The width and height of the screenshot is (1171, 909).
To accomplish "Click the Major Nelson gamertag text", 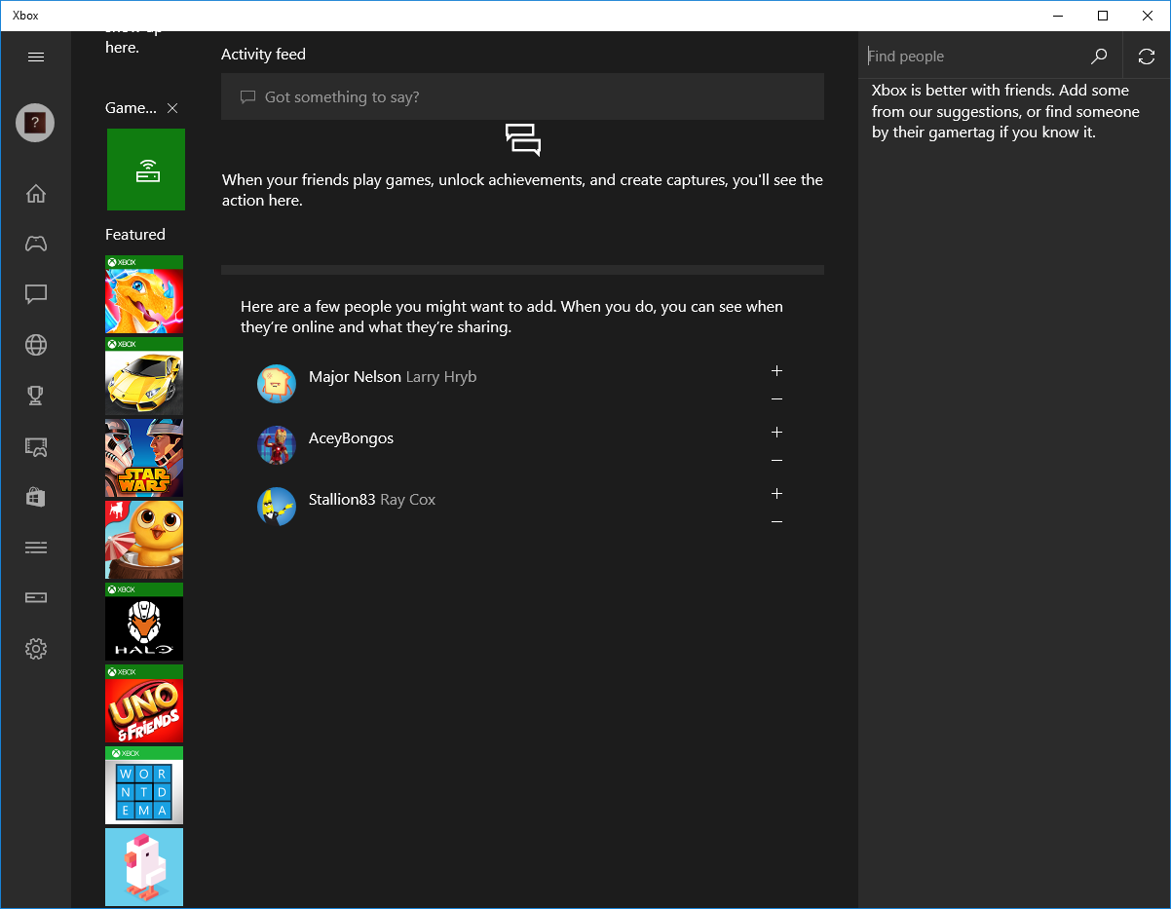I will [x=355, y=377].
